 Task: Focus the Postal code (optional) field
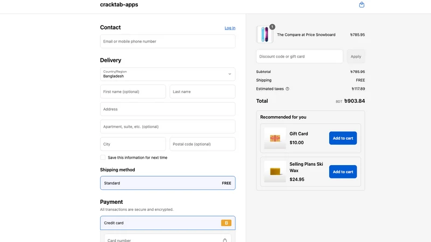(x=203, y=144)
